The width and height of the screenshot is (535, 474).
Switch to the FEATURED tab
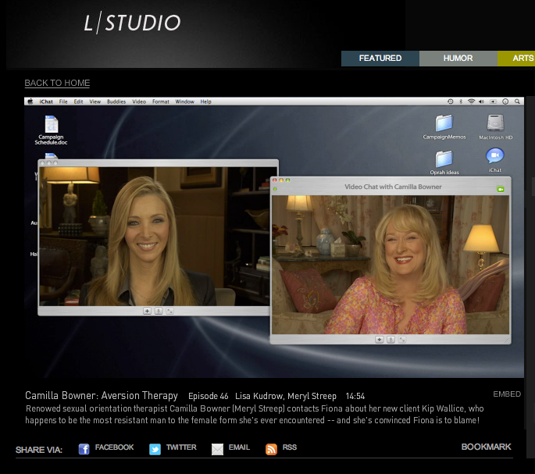click(x=380, y=59)
